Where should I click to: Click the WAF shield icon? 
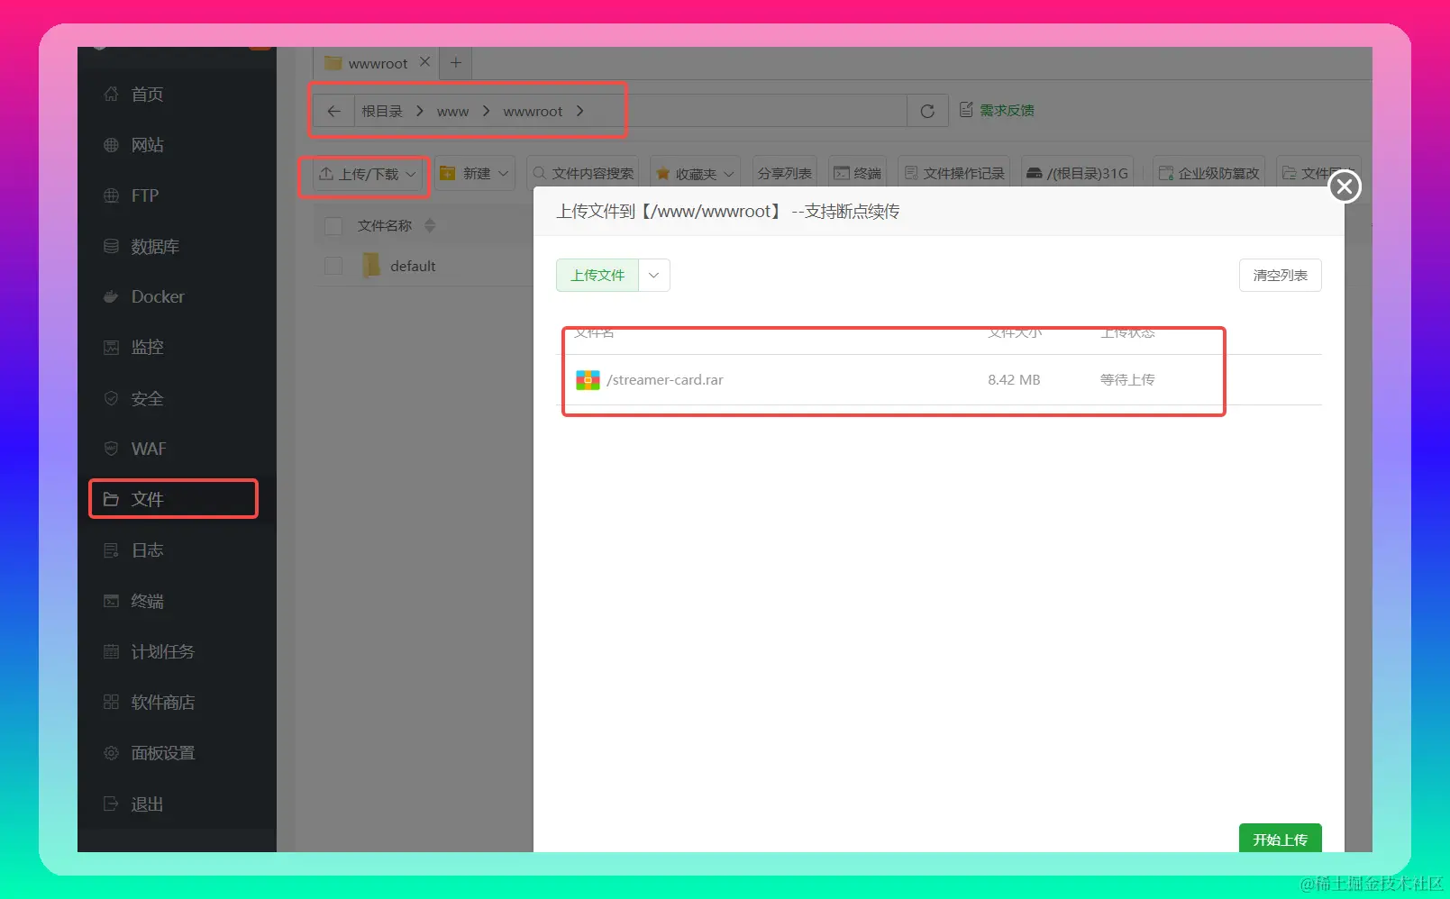(111, 449)
